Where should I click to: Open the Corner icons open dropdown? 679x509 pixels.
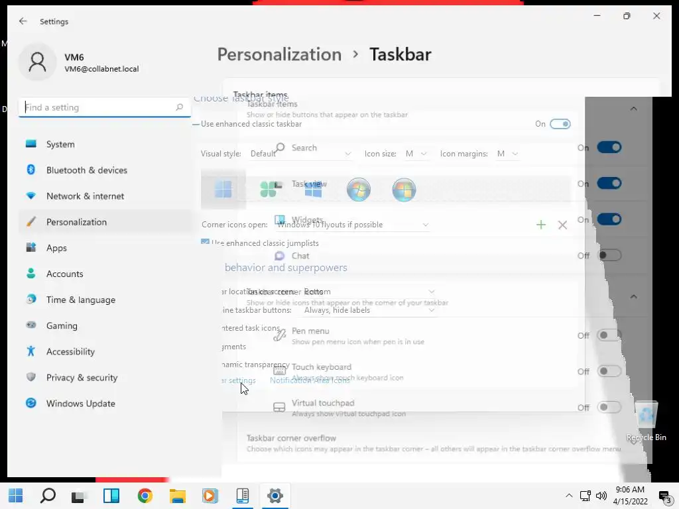353,225
